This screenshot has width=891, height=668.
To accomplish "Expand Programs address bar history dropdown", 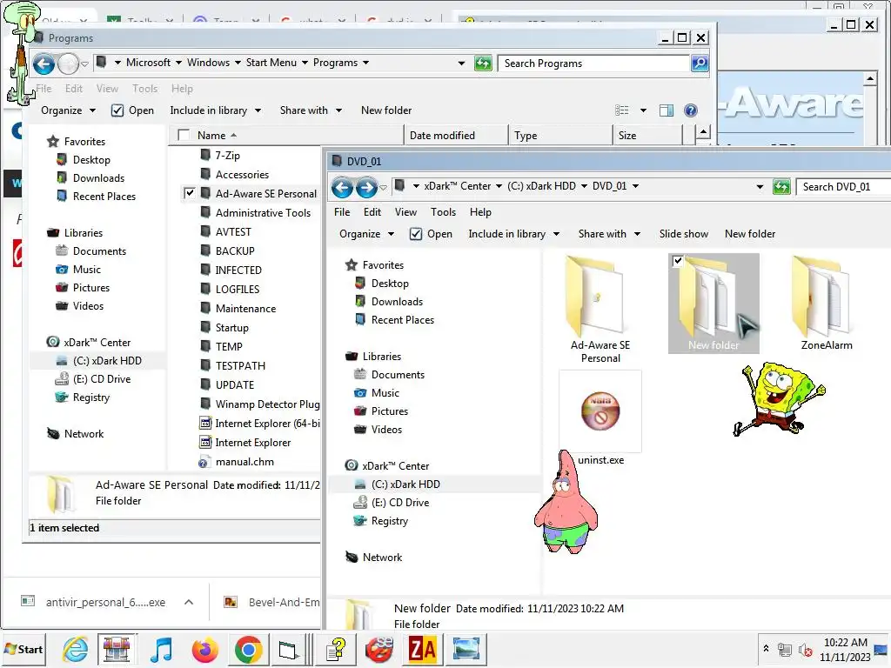I will (x=461, y=63).
